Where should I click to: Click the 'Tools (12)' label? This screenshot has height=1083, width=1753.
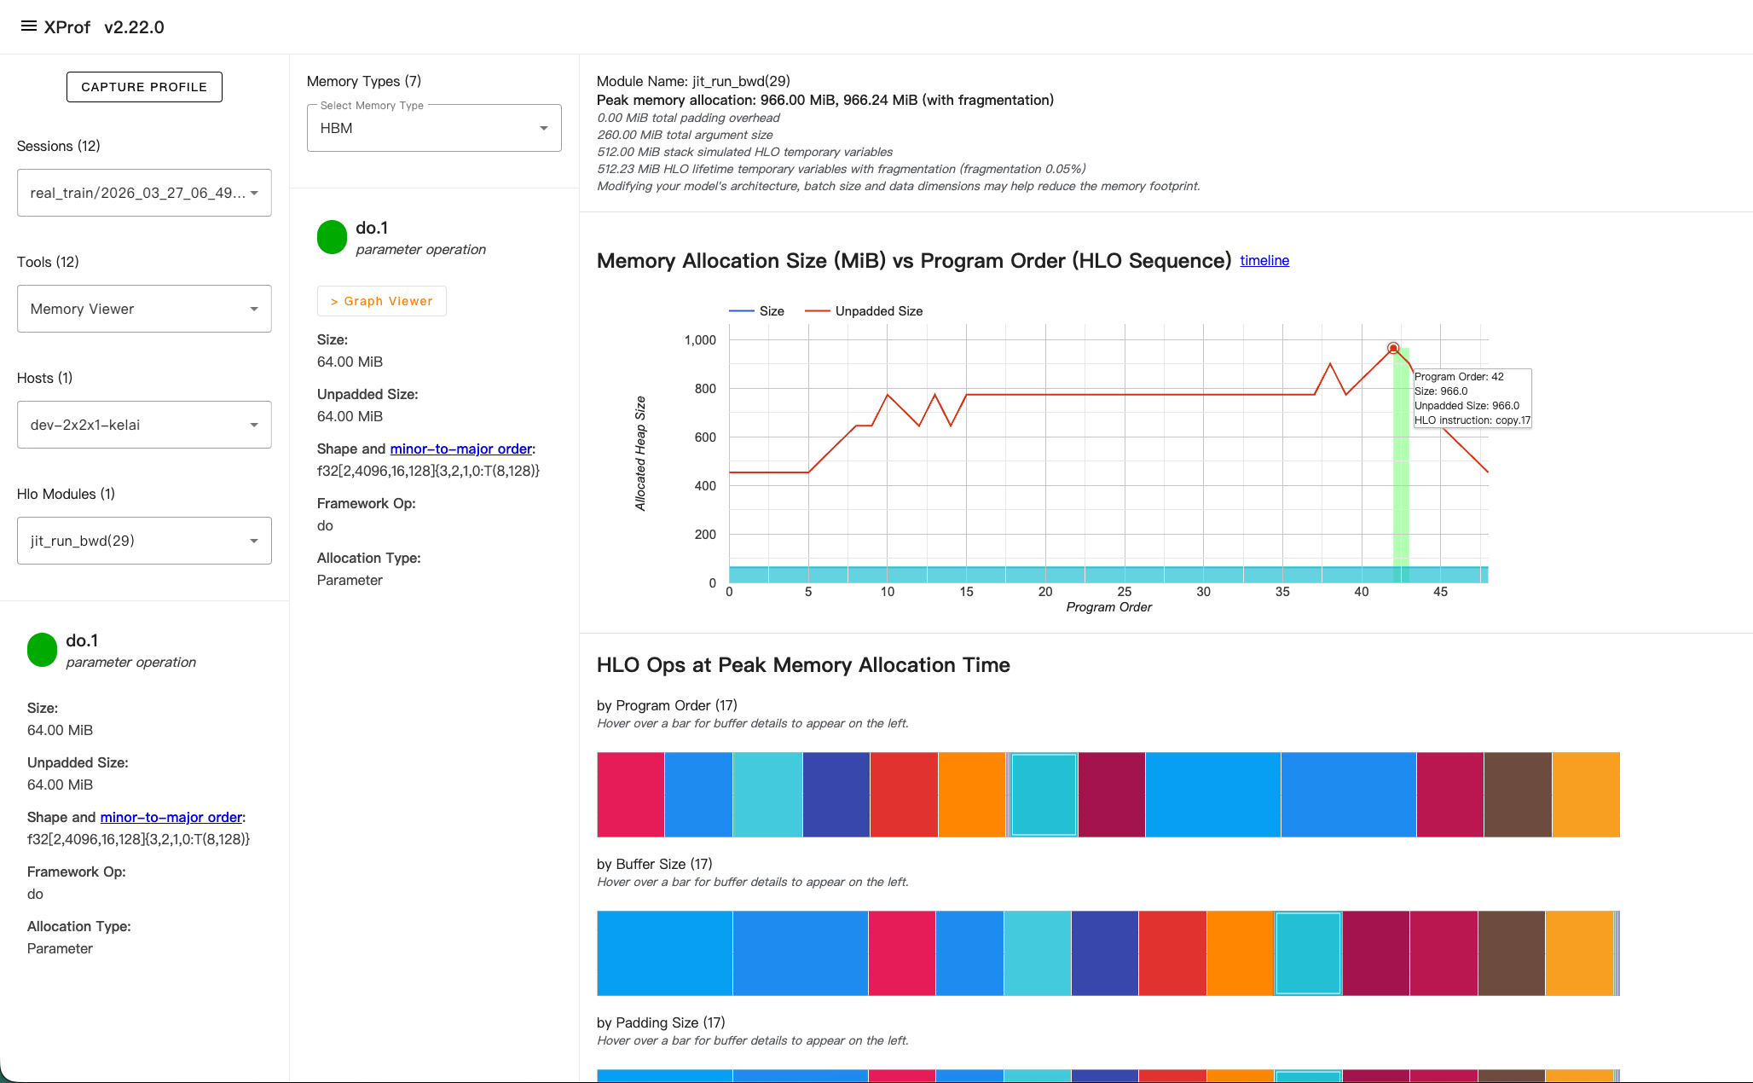(x=48, y=262)
